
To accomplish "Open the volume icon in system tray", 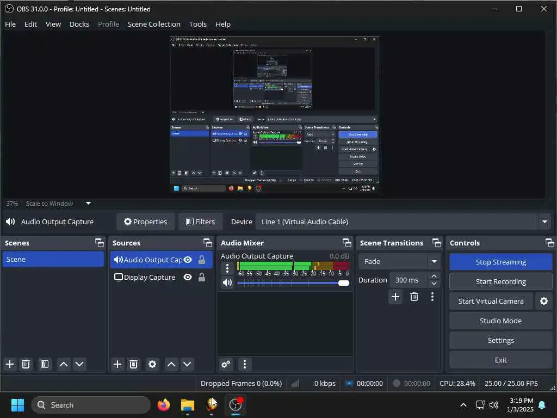I will [x=494, y=405].
